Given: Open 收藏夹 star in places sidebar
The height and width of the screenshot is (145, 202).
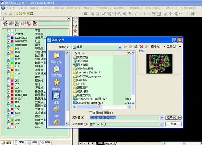Looking at the screenshot, I should point(56,85).
